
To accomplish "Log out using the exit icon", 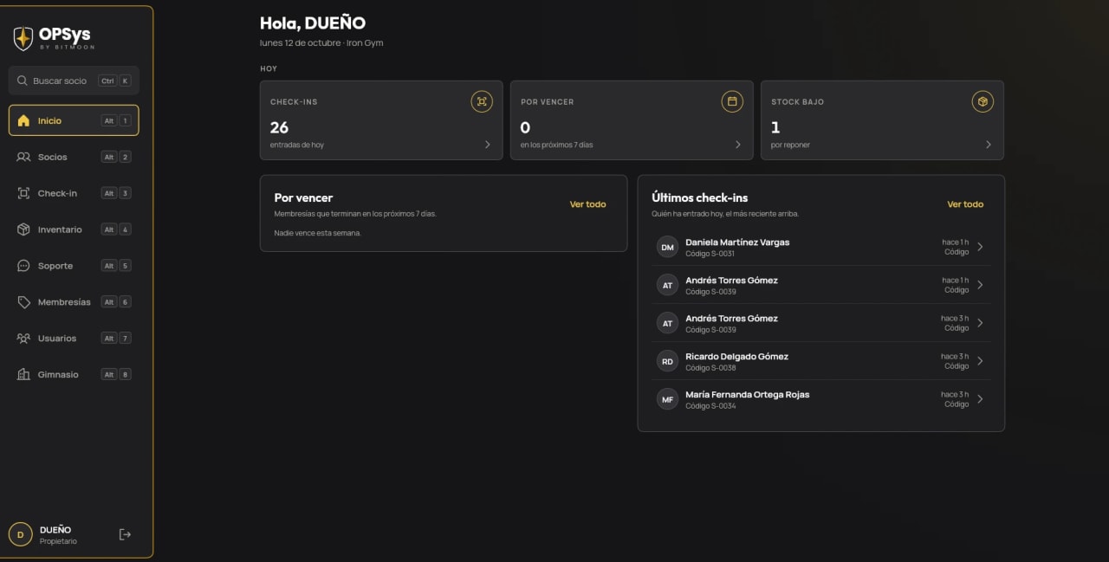I will [125, 534].
